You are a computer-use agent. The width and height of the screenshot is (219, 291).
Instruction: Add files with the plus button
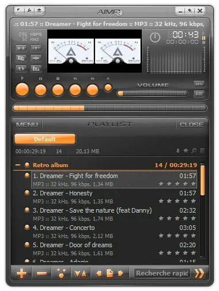click(21, 273)
